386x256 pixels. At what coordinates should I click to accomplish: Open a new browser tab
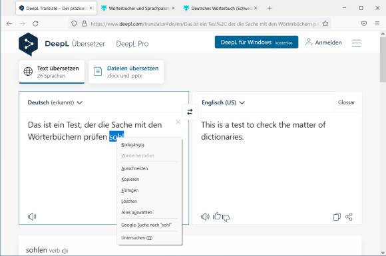[x=270, y=8]
